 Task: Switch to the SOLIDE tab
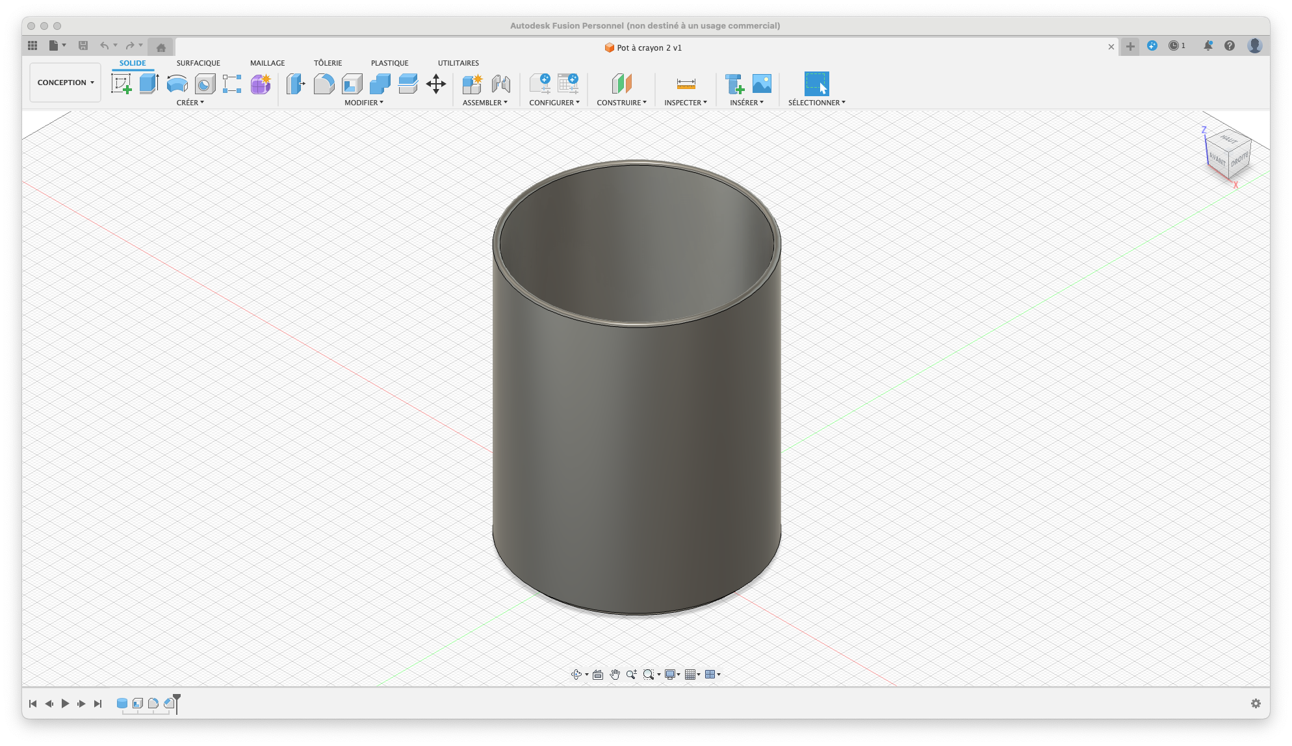pos(133,63)
